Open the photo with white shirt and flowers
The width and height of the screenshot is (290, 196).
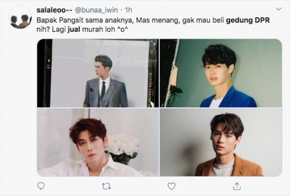point(98,142)
